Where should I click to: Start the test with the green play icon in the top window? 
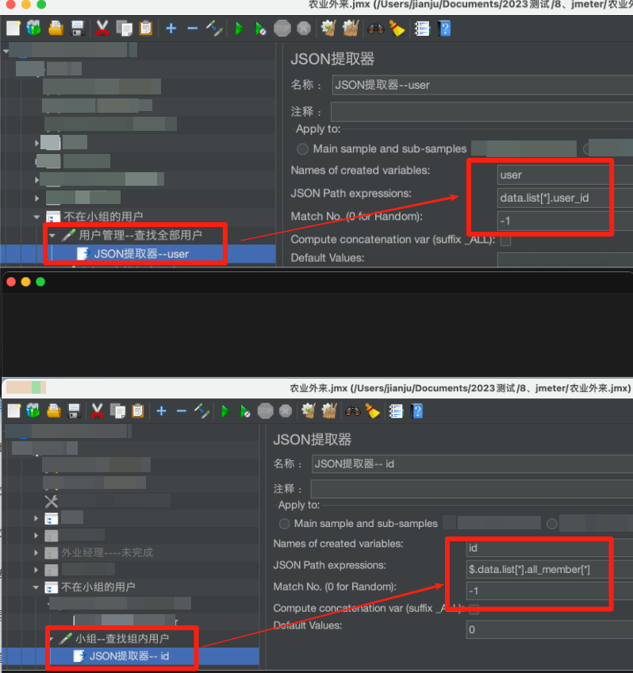click(x=240, y=29)
